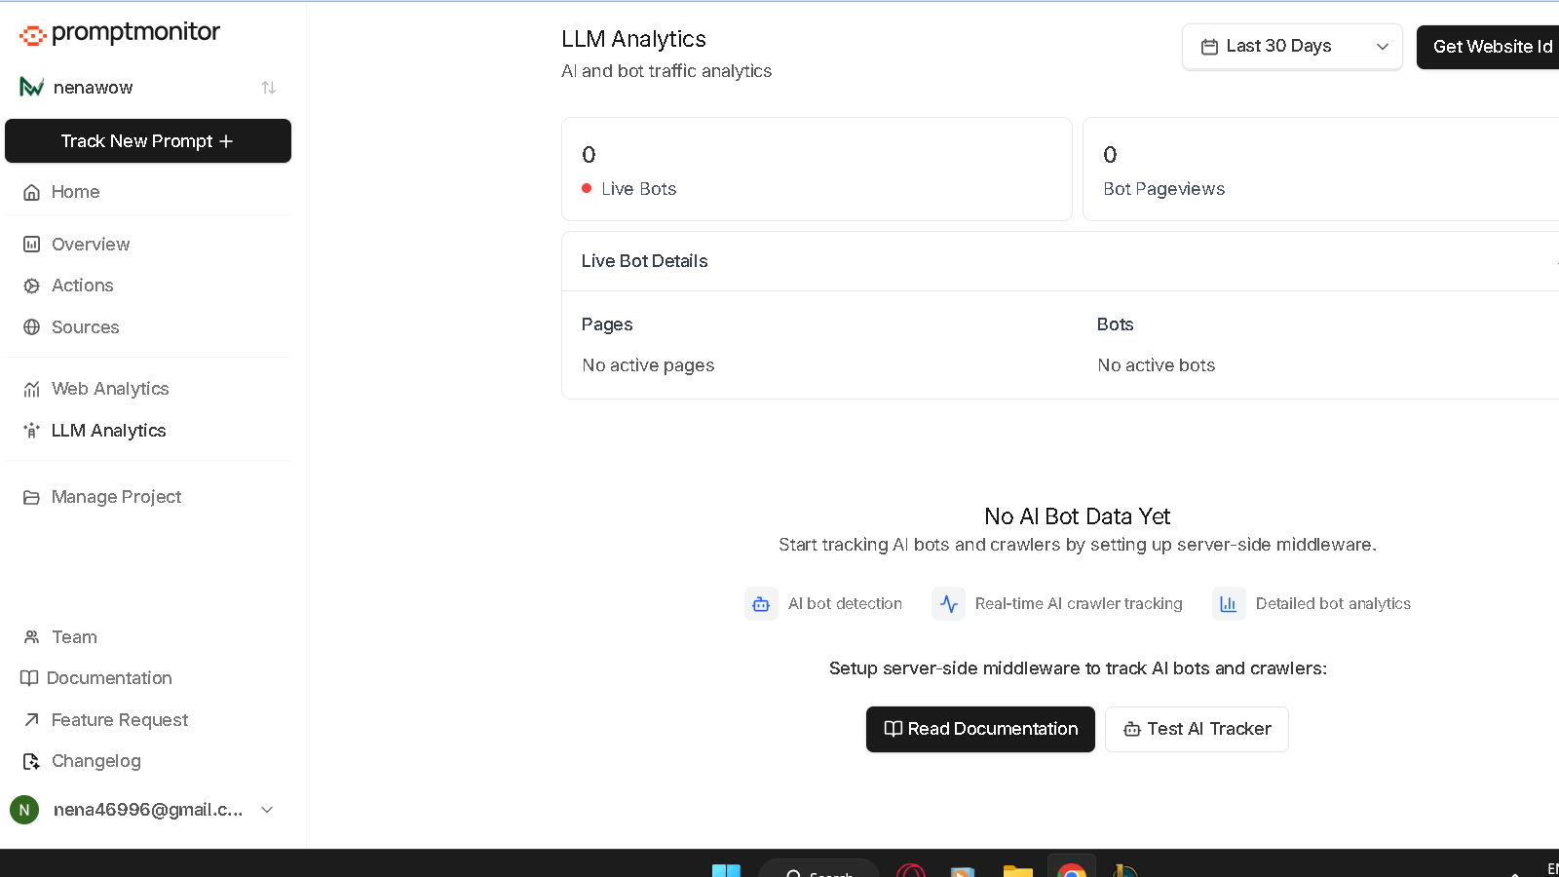Click the taskbar Search box
1559x877 pixels.
[x=818, y=870]
